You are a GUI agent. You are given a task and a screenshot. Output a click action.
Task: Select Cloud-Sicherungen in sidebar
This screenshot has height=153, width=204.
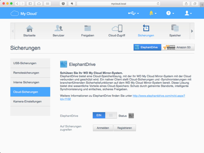(x=30, y=92)
